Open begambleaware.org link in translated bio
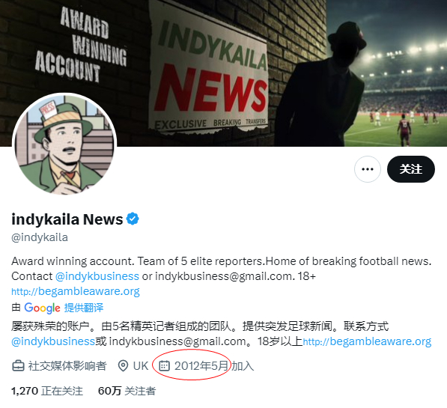447x408 pixels. click(367, 341)
